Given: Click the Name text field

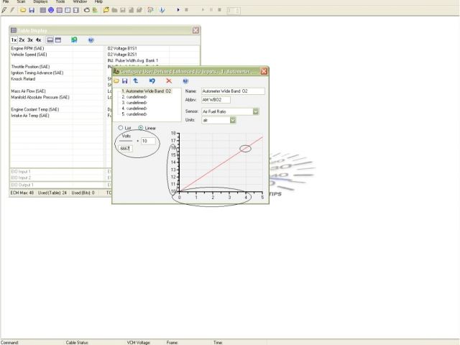Looking at the screenshot, I should point(234,91).
